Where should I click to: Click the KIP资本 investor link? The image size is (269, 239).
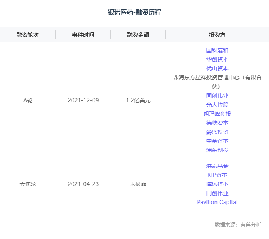217,175
